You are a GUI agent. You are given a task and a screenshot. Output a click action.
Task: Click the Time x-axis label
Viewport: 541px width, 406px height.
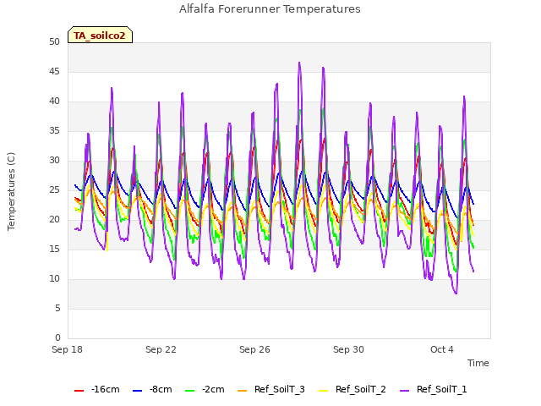478,363
